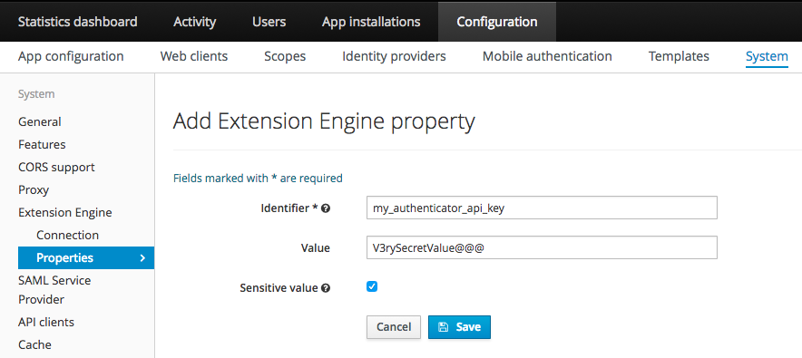Open CORS support settings
Viewport: 802px width, 358px height.
pyautogui.click(x=57, y=167)
